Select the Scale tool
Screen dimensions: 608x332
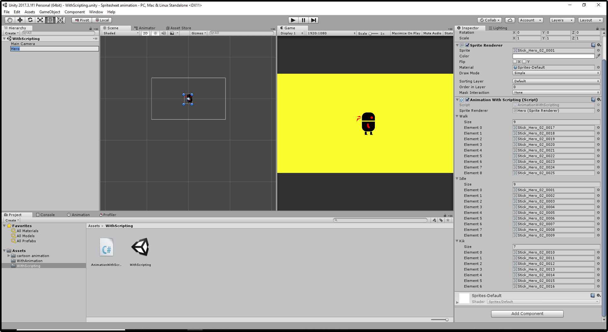[x=40, y=20]
